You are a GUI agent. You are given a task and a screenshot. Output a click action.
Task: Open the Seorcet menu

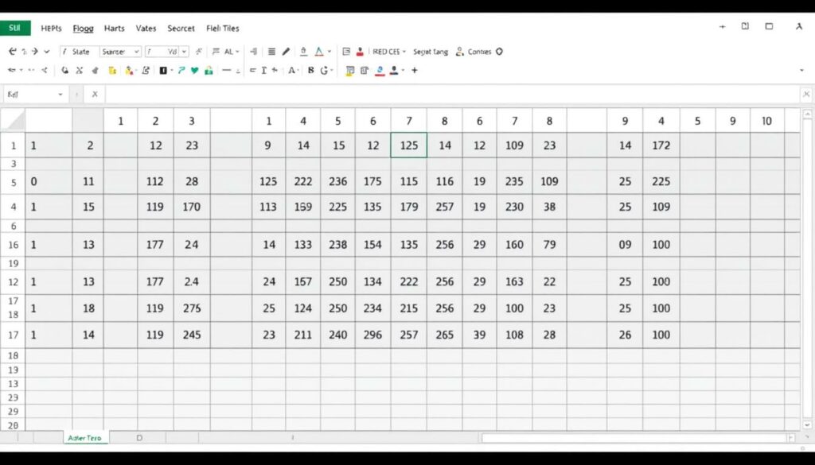[181, 28]
